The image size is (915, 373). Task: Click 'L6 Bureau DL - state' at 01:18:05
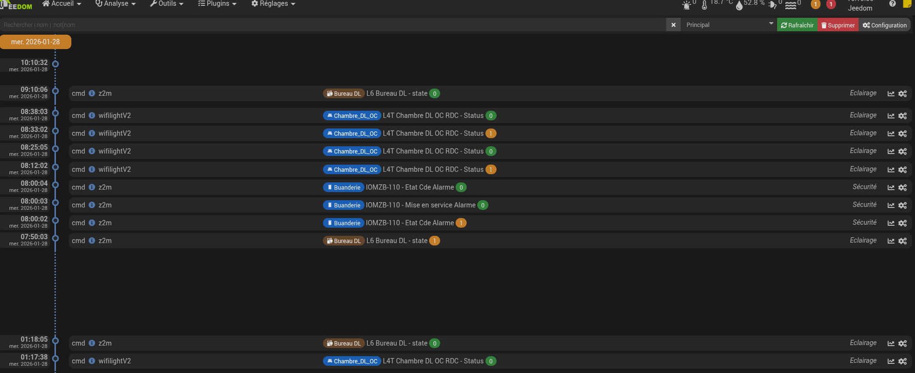[x=397, y=343]
